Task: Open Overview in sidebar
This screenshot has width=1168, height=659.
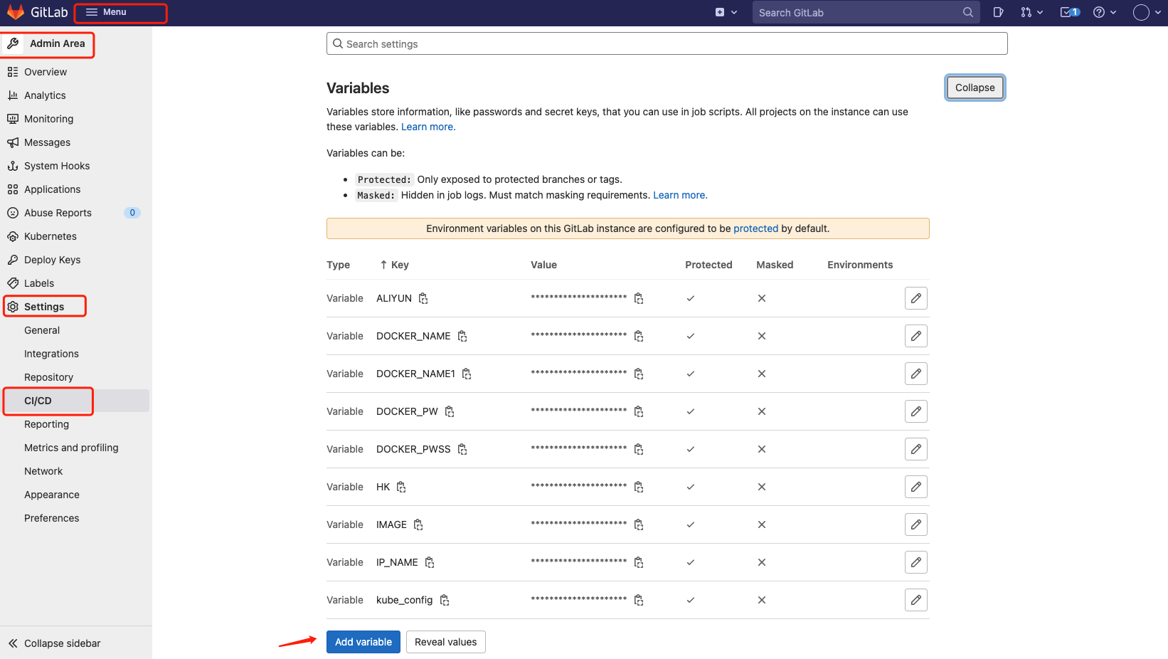Action: 46,72
